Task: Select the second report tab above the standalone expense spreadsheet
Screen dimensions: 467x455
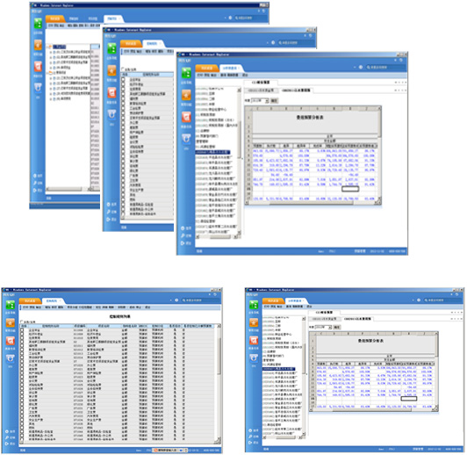Action: pos(357,319)
